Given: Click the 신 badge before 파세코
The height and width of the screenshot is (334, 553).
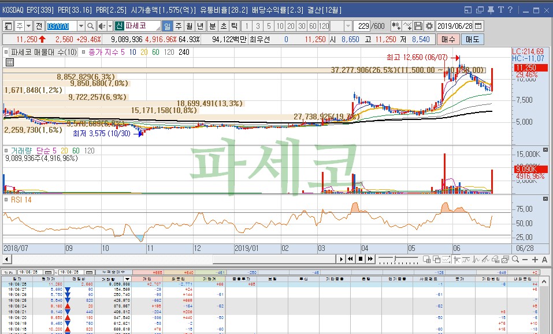Looking at the screenshot, I should (119, 26).
